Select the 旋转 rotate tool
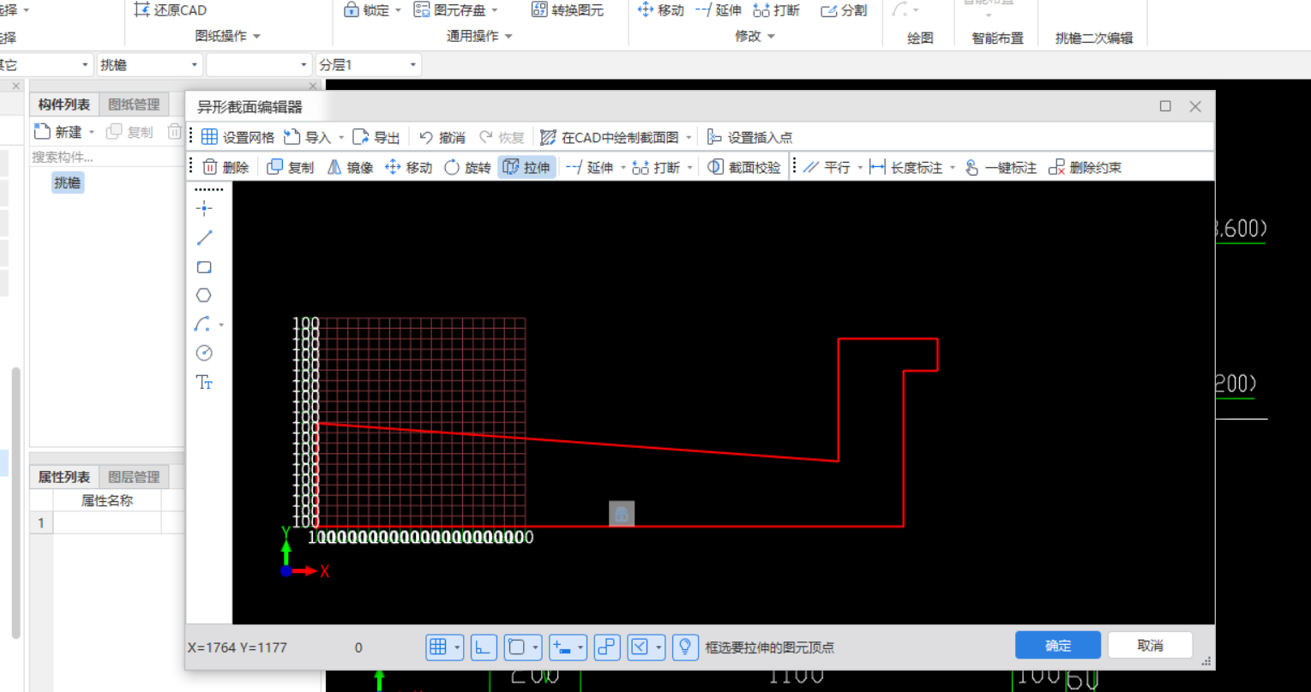Viewport: 1311px width, 692px height. pyautogui.click(x=467, y=167)
